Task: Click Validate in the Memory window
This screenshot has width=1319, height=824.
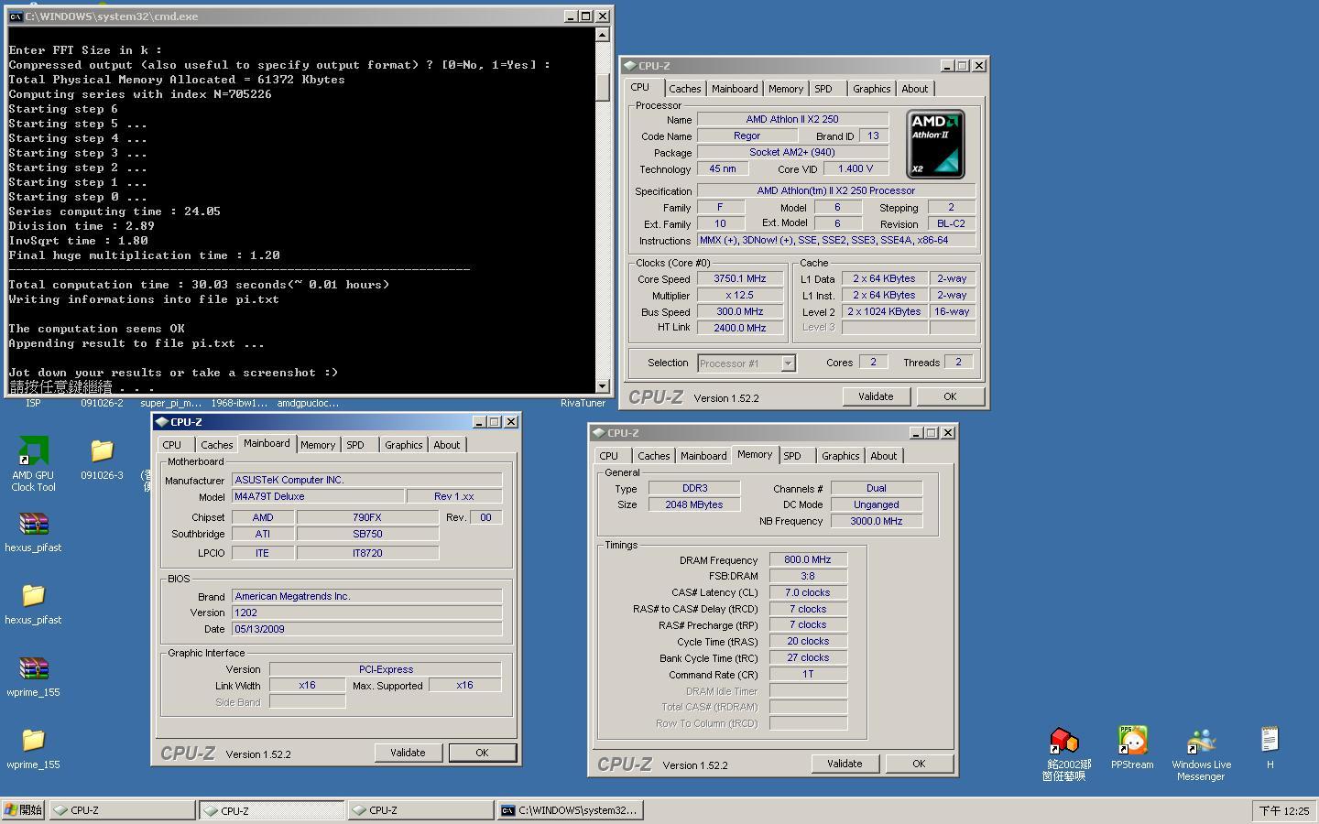Action: (845, 764)
